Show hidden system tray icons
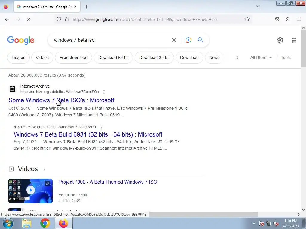 click(x=254, y=223)
